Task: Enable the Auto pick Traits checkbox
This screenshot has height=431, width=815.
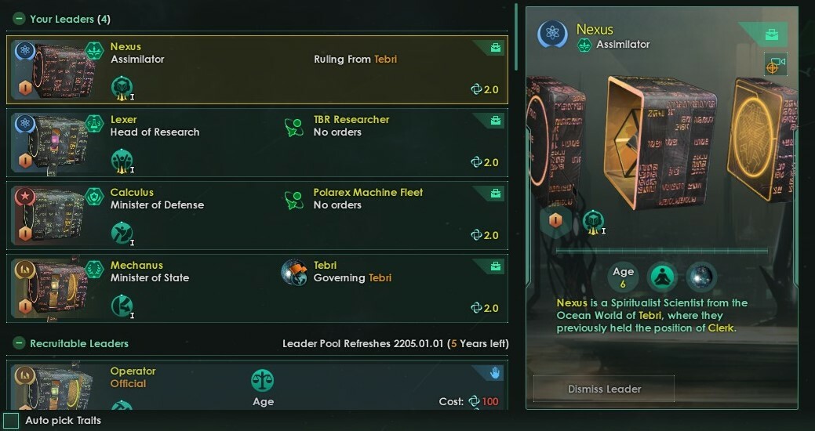Action: coord(11,421)
